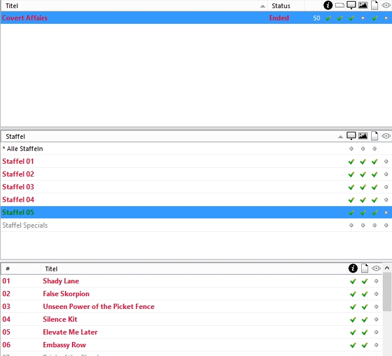The image size is (392, 356).
Task: Click the episode list scroll-up arrow
Action: [387, 268]
